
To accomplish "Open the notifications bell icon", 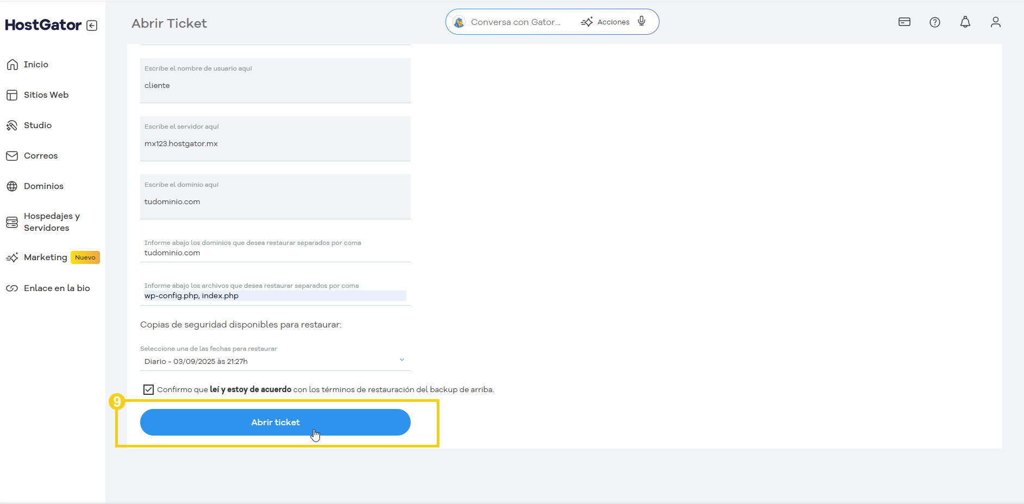I will tap(965, 22).
